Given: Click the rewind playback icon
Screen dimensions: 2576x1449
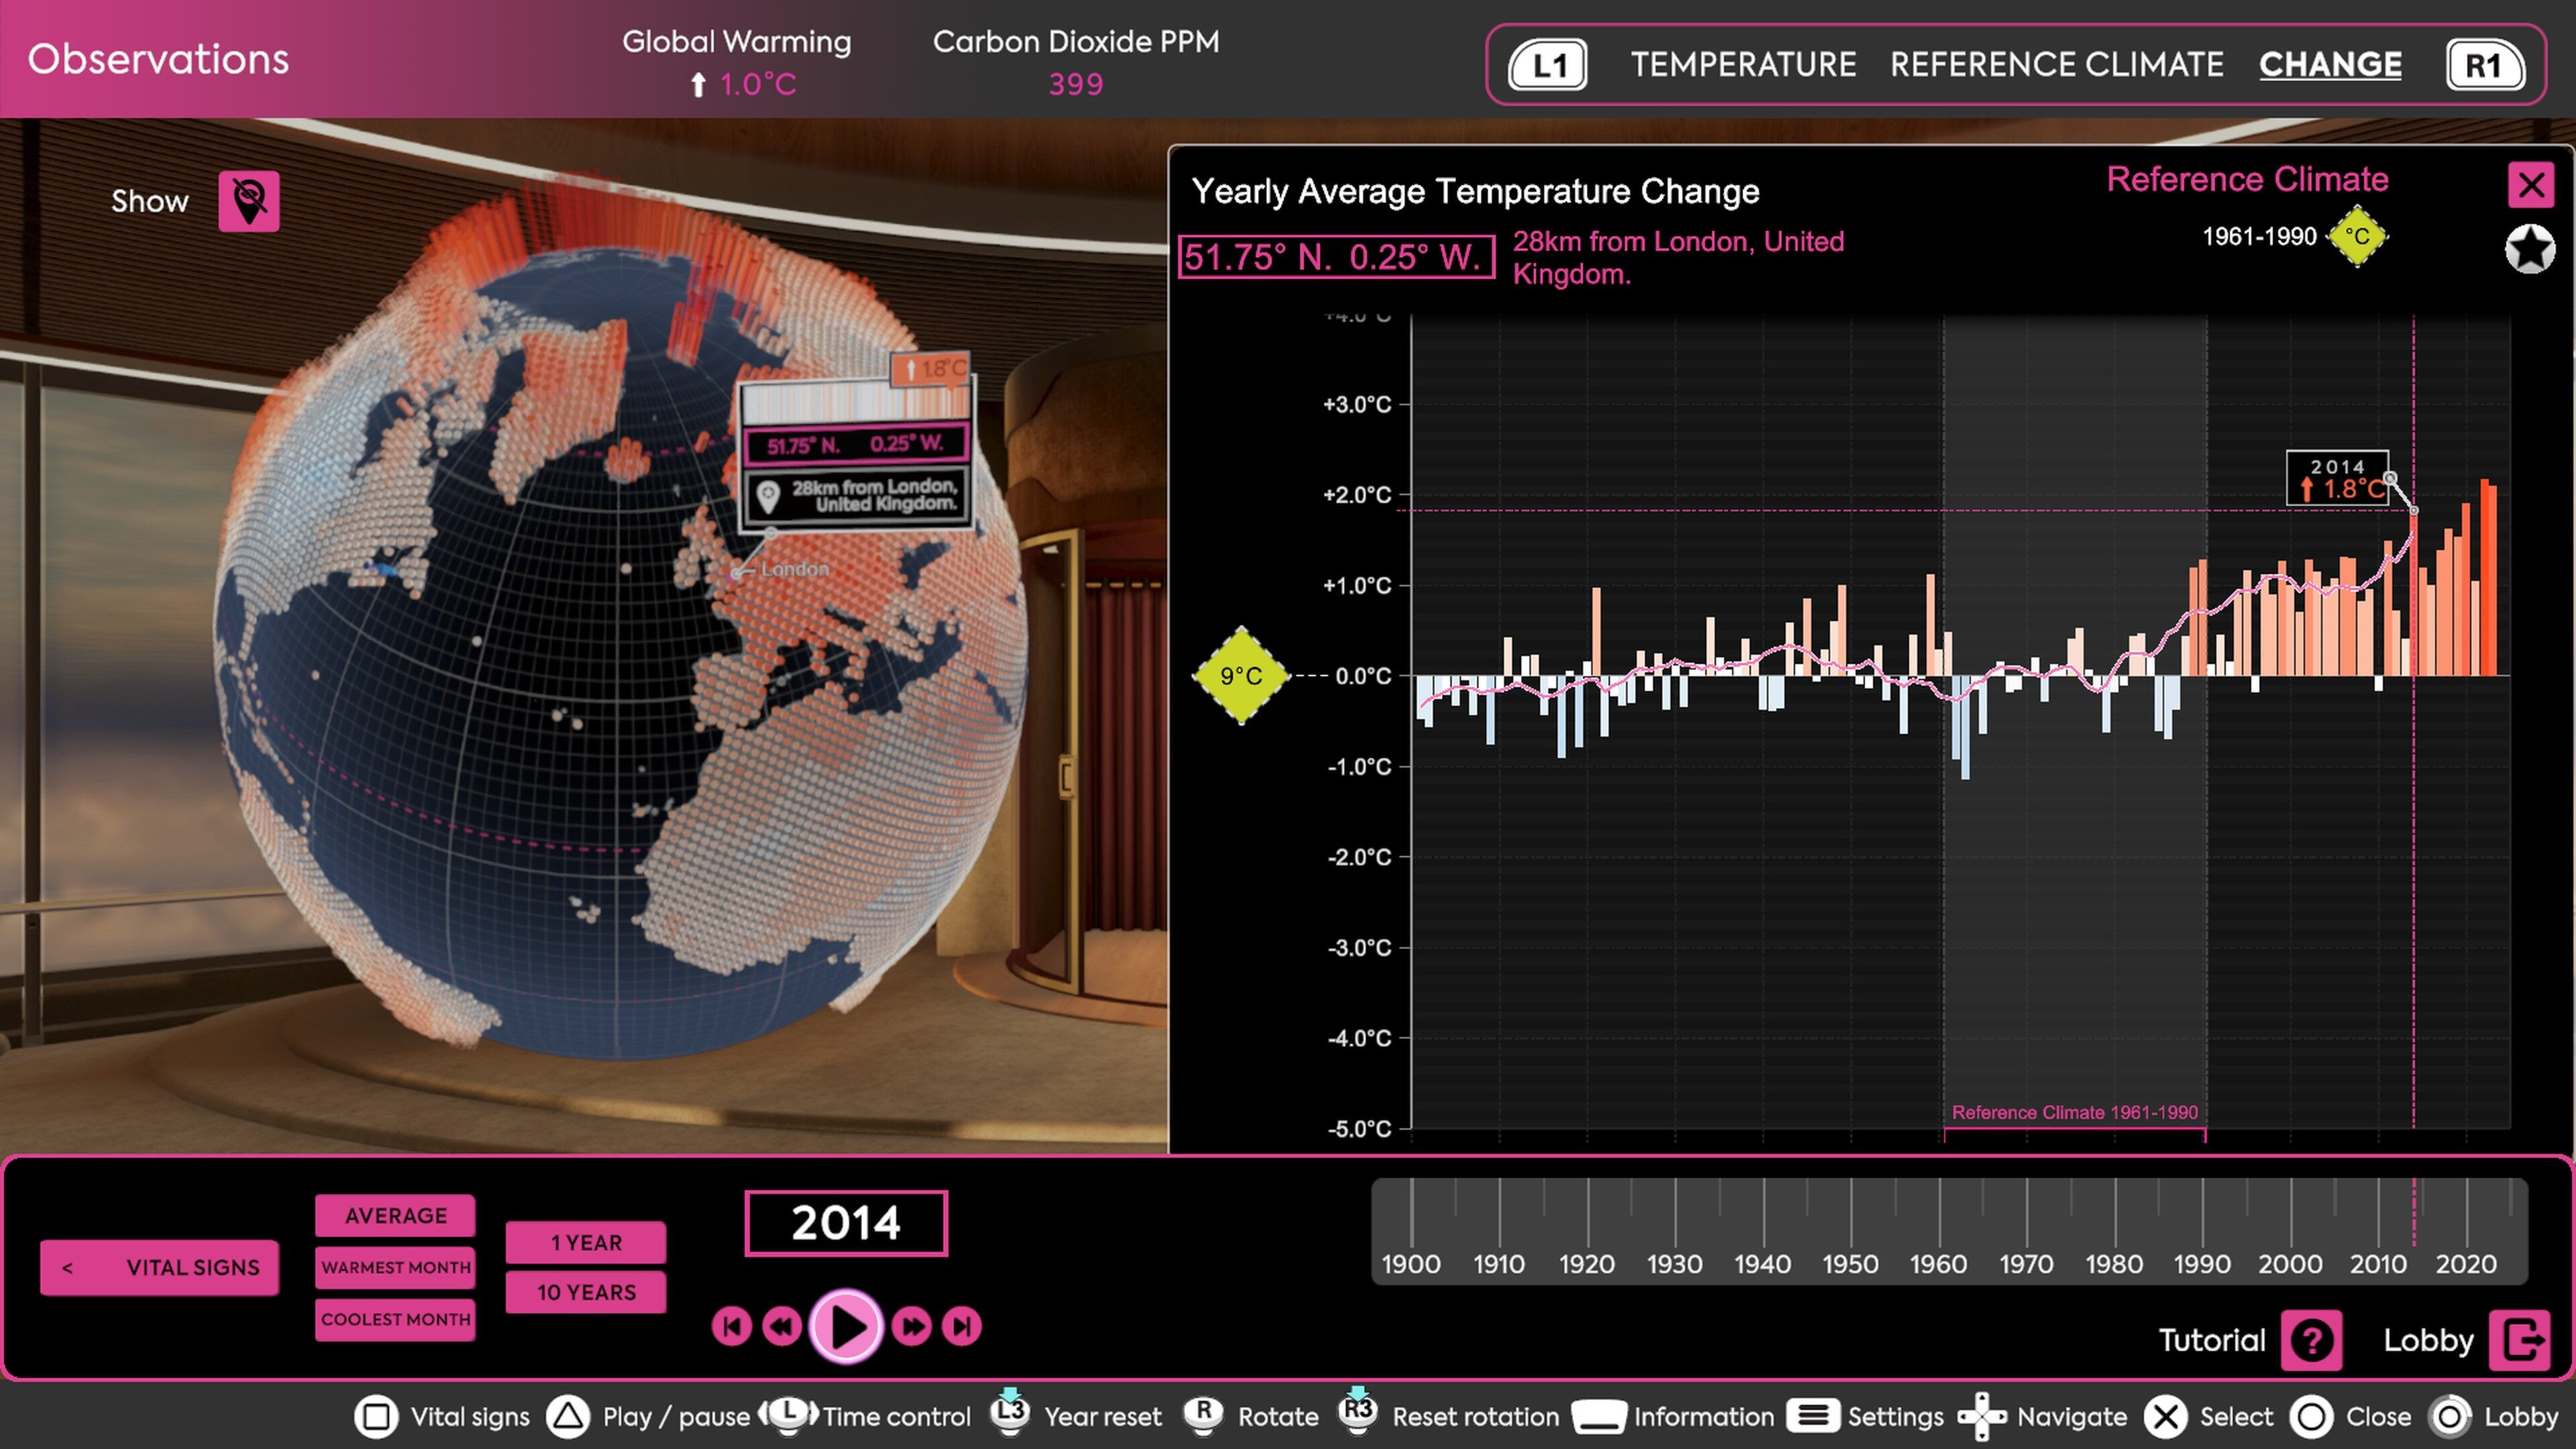Looking at the screenshot, I should (x=782, y=1326).
